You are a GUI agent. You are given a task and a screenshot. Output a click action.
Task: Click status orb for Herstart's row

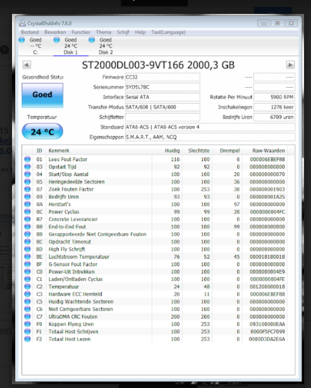tap(28, 204)
